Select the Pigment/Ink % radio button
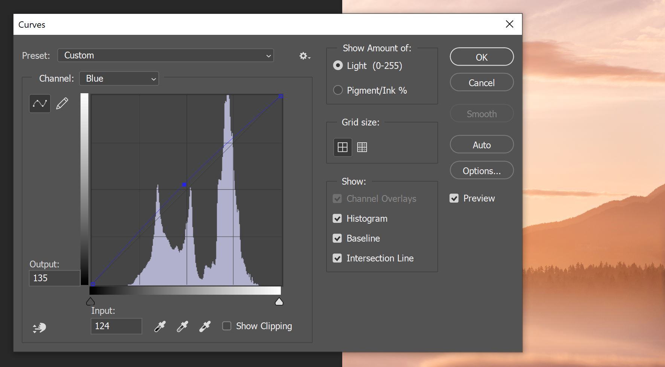Screen dimensions: 665x367 (x=338, y=90)
